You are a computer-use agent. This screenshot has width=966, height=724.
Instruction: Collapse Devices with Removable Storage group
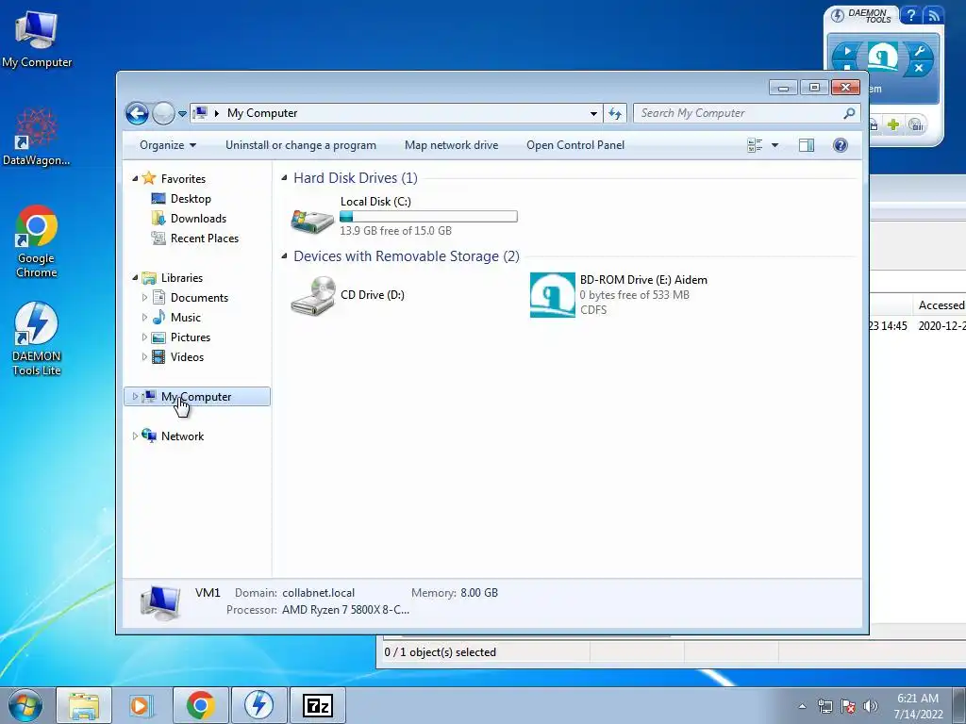click(284, 256)
